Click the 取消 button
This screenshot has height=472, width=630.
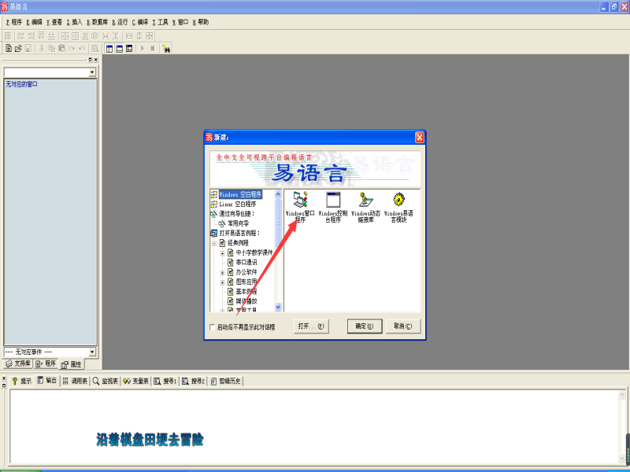click(x=403, y=326)
